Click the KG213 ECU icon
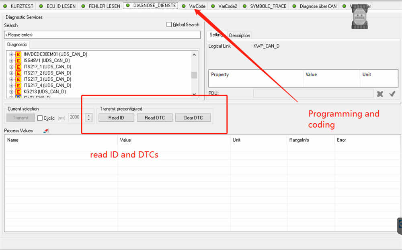The width and height of the screenshot is (402, 251). click(18, 92)
